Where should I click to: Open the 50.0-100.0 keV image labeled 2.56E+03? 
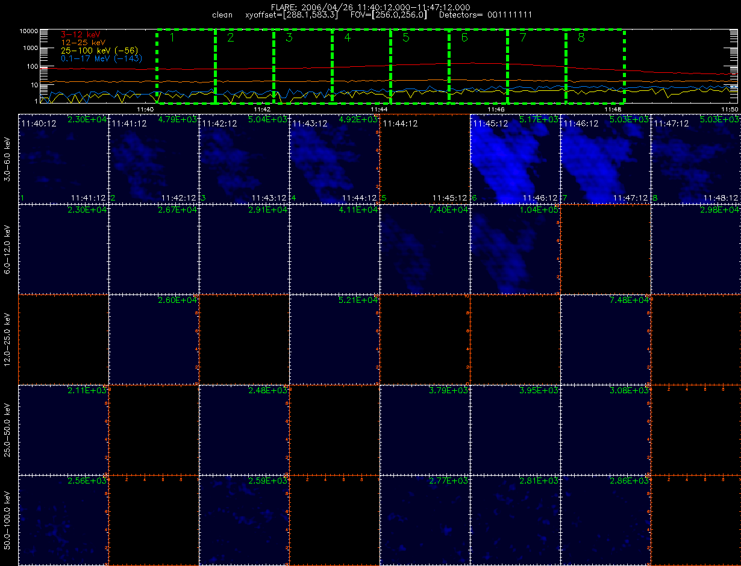click(63, 520)
